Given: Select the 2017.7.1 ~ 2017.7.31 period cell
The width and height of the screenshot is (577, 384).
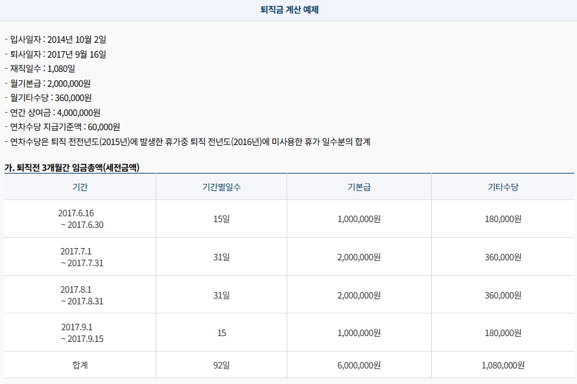Looking at the screenshot, I should [81, 257].
